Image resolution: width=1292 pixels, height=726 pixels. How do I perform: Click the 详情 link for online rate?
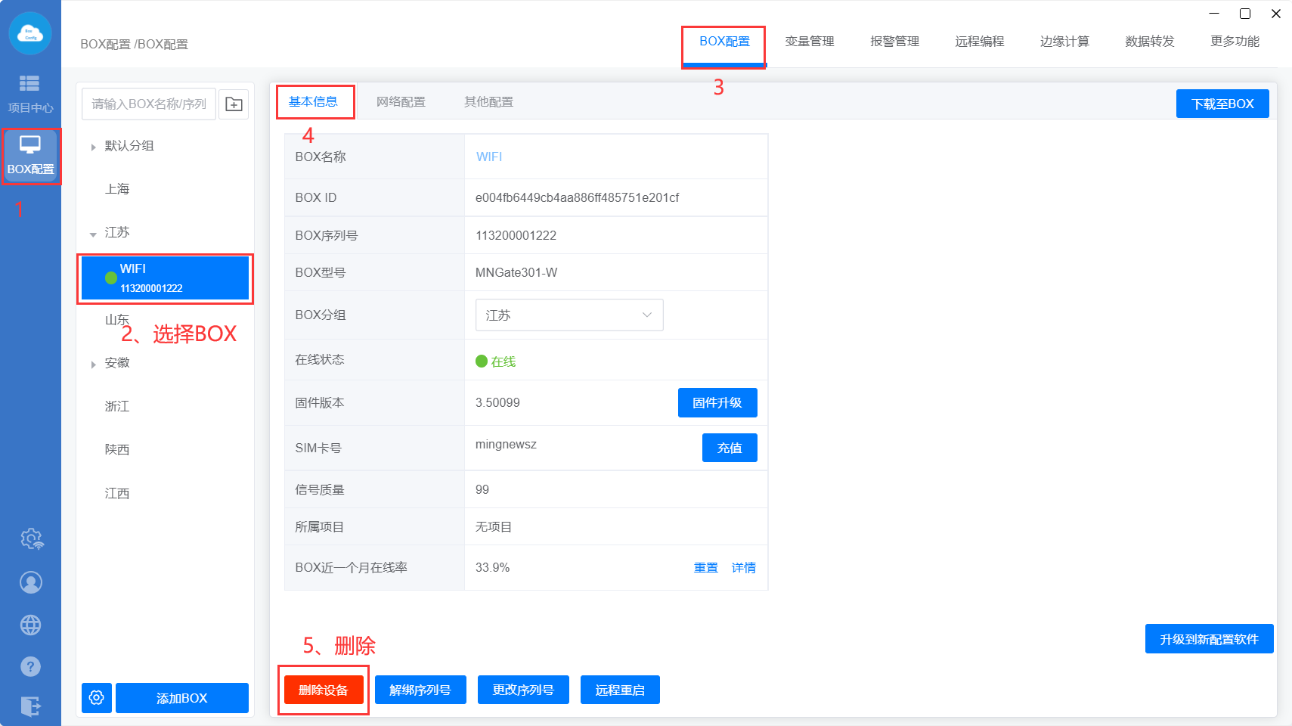coord(743,568)
